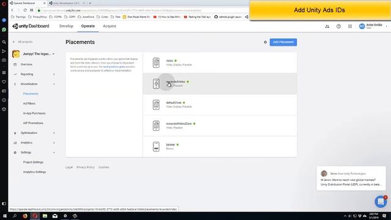This screenshot has height=220, width=391.
Task: Switch to the Unity Monetization browser tab
Action: pos(67,3)
